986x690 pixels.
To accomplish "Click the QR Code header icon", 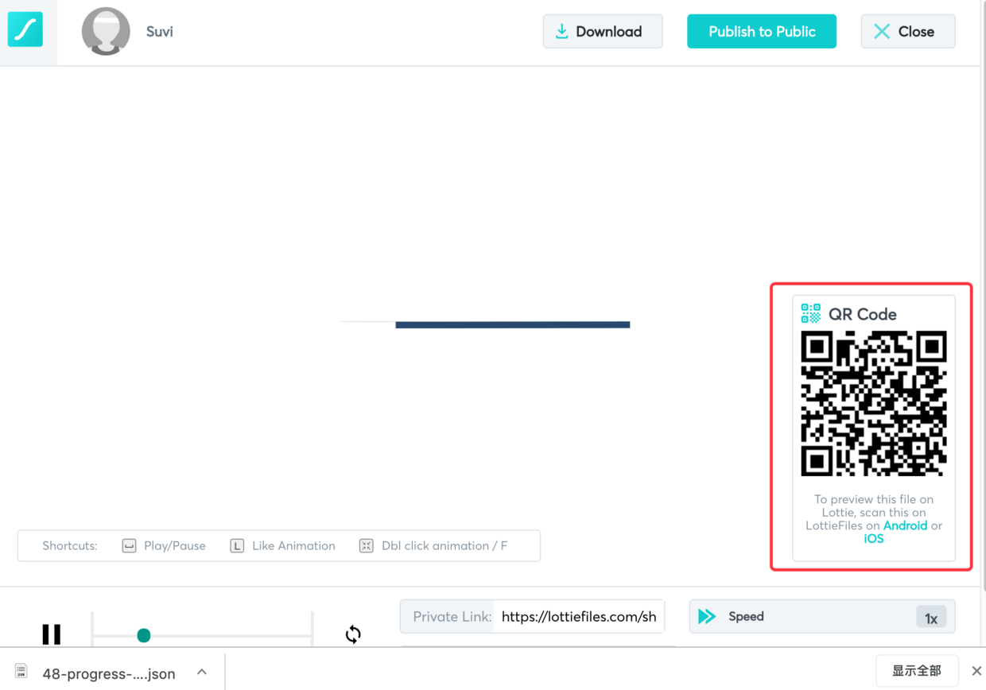I will click(x=811, y=313).
